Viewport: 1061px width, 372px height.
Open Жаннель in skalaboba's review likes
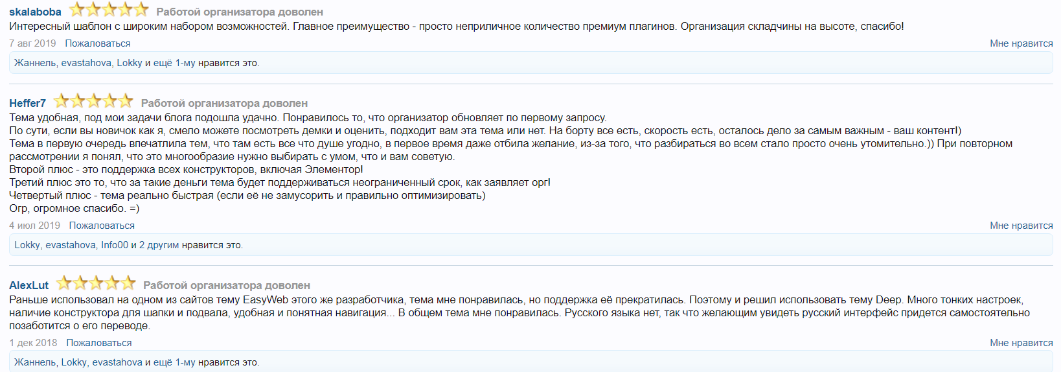point(35,63)
